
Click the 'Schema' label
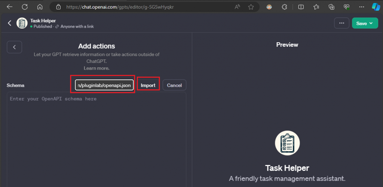coord(15,85)
